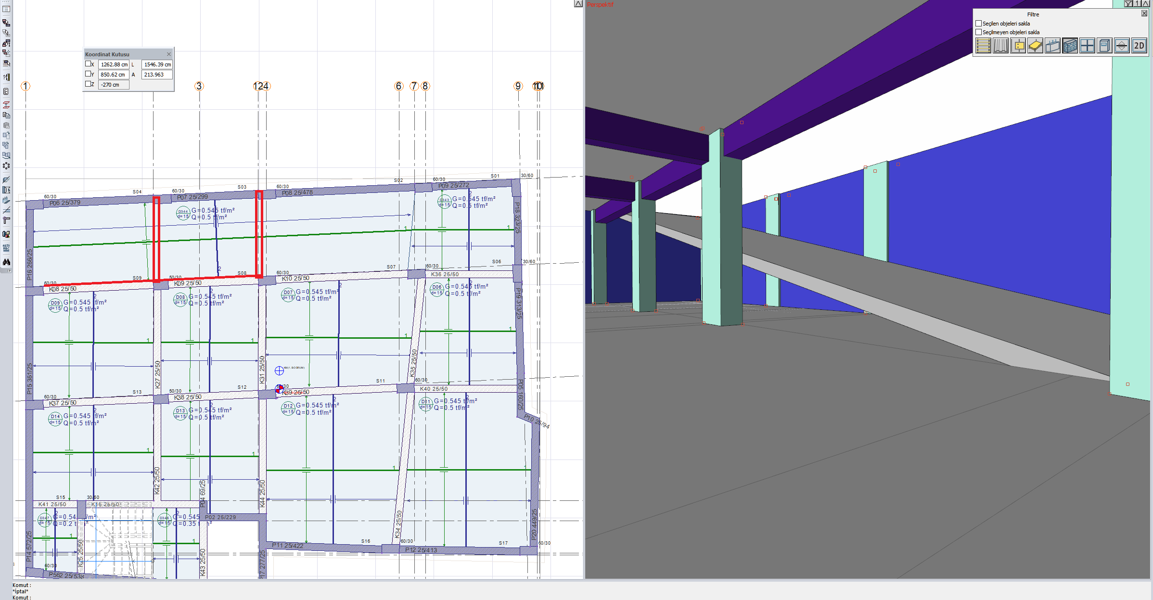Screen dimensions: 1153x600
Task: Click the L length input field
Action: 157,64
